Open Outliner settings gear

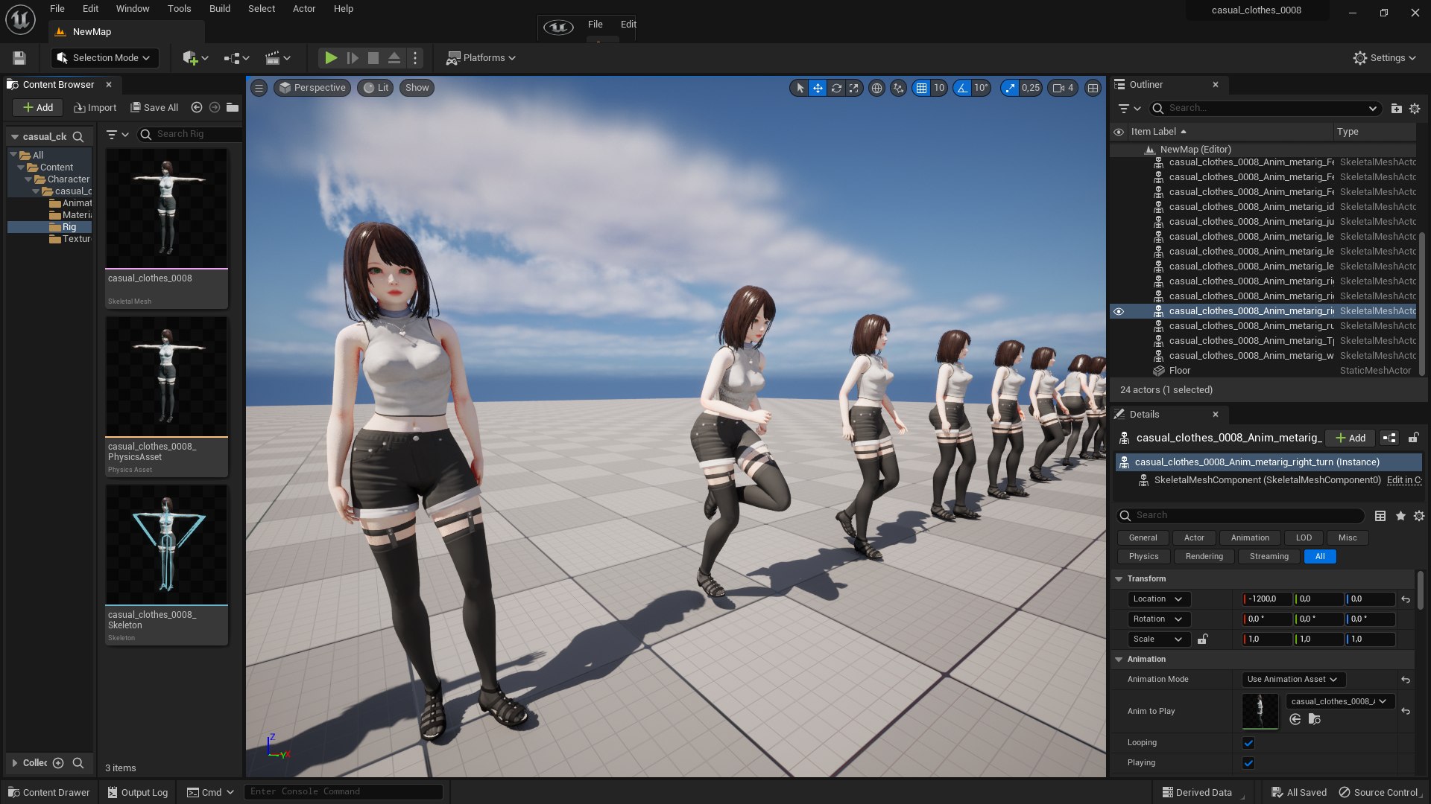[1415, 109]
